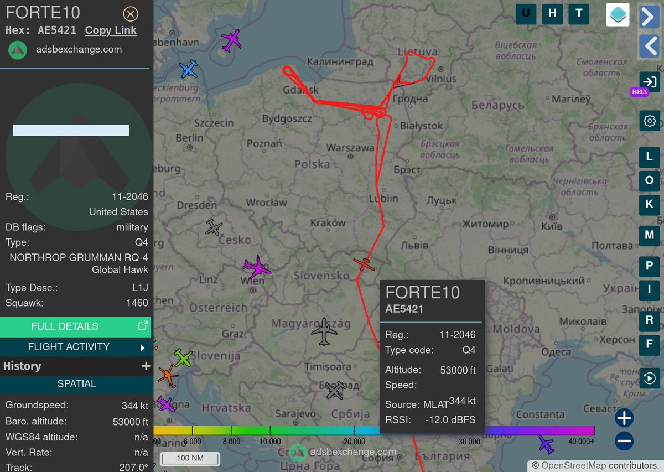Click the Track value 207.0°
The width and height of the screenshot is (664, 472).
pos(133,468)
